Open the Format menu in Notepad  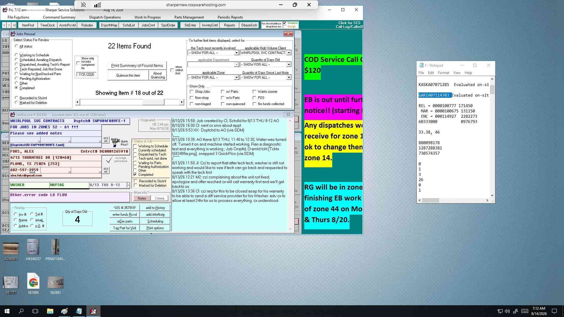click(x=443, y=73)
